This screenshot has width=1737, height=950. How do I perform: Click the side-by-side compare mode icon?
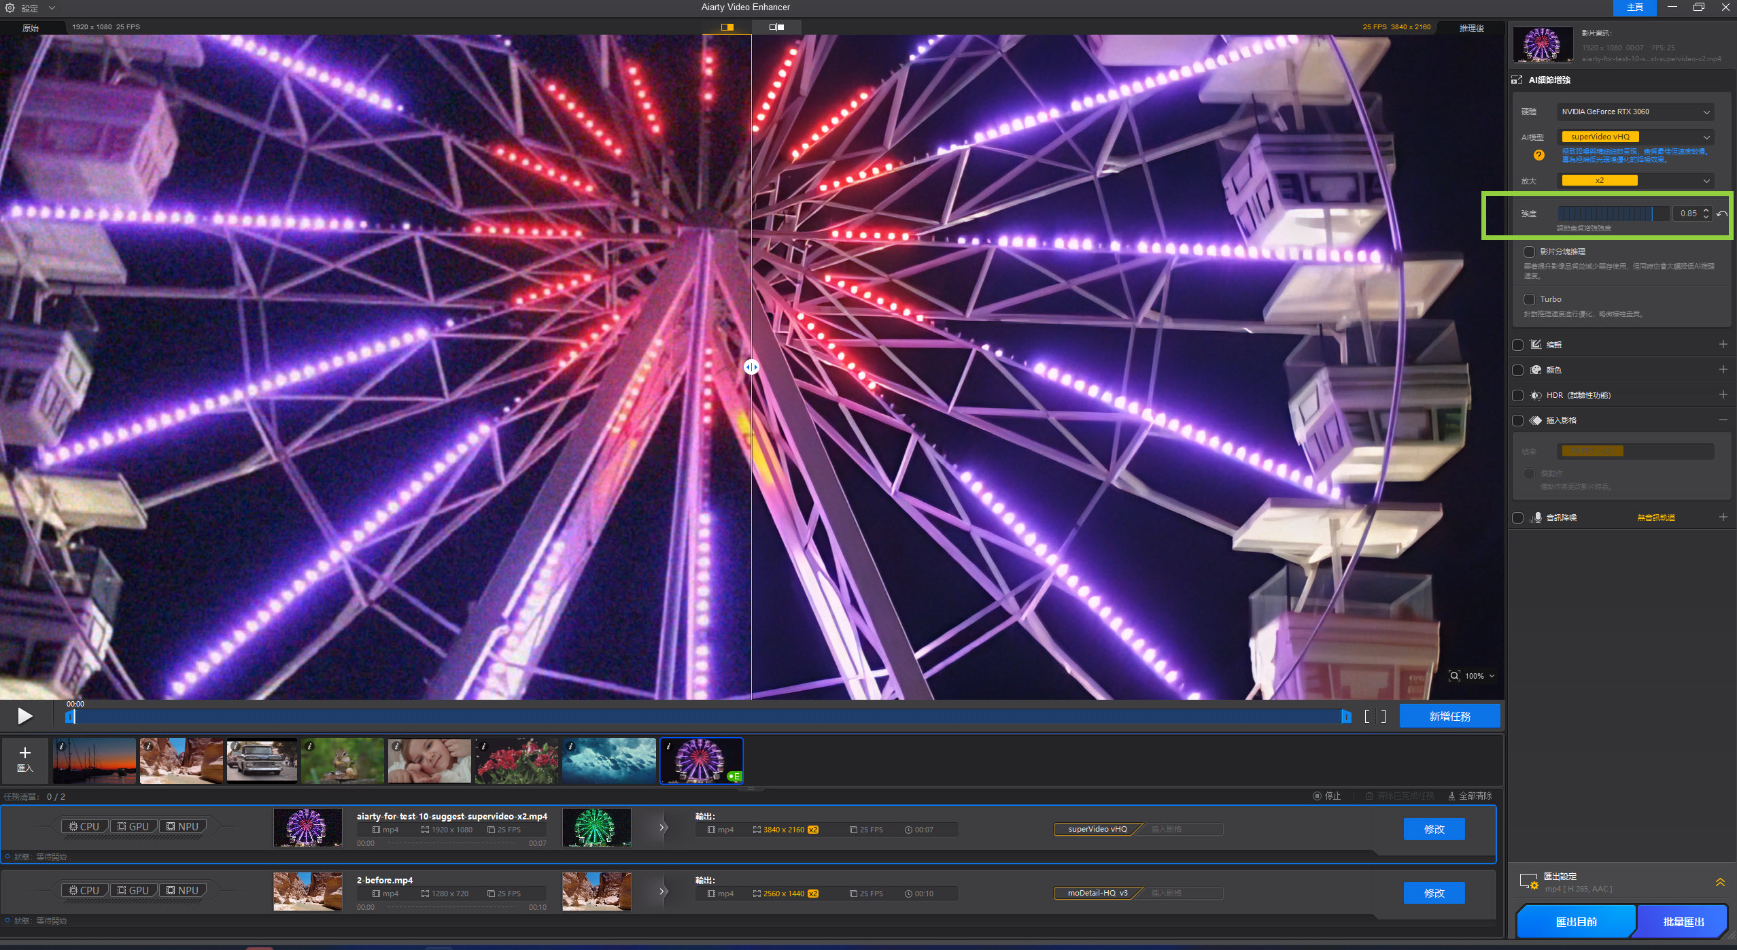(x=776, y=27)
